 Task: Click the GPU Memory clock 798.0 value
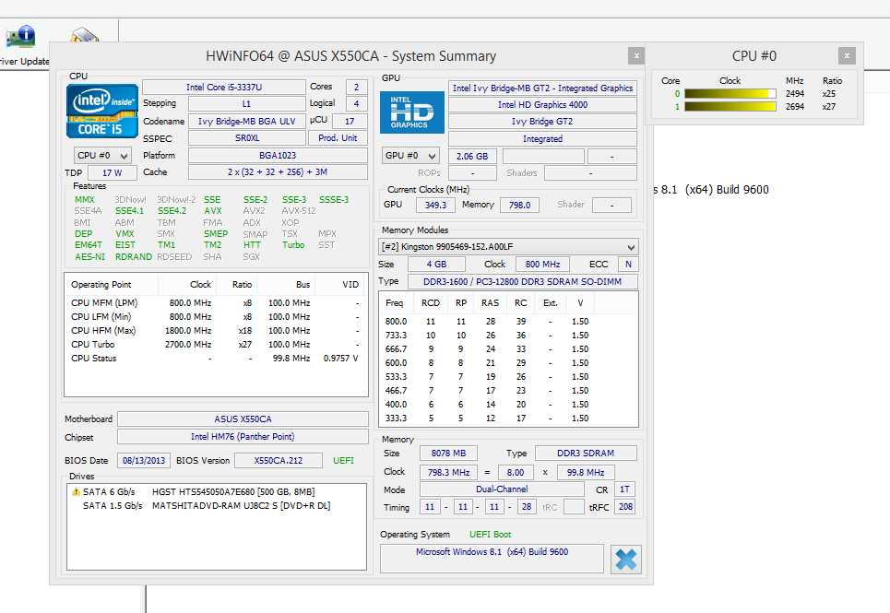[x=519, y=205]
